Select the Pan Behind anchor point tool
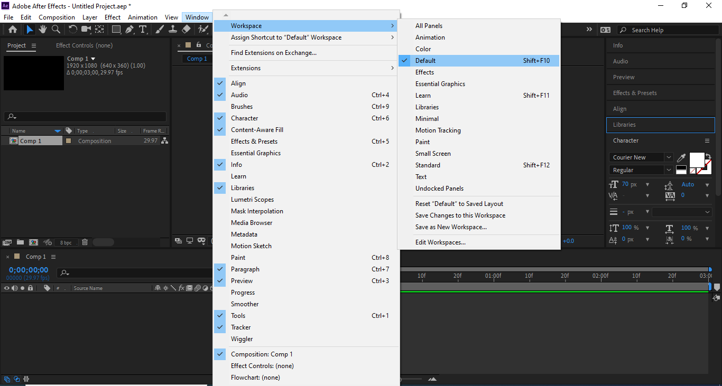Image resolution: width=722 pixels, height=386 pixels. click(99, 30)
